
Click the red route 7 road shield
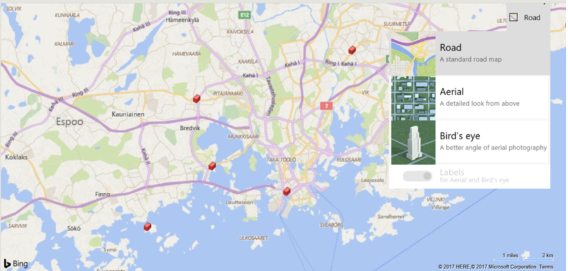[326, 106]
